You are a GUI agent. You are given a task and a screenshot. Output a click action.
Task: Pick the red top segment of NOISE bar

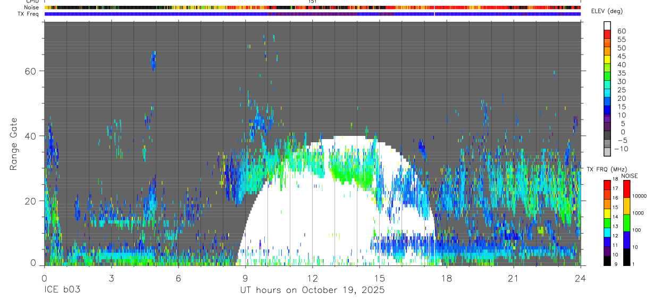(627, 188)
